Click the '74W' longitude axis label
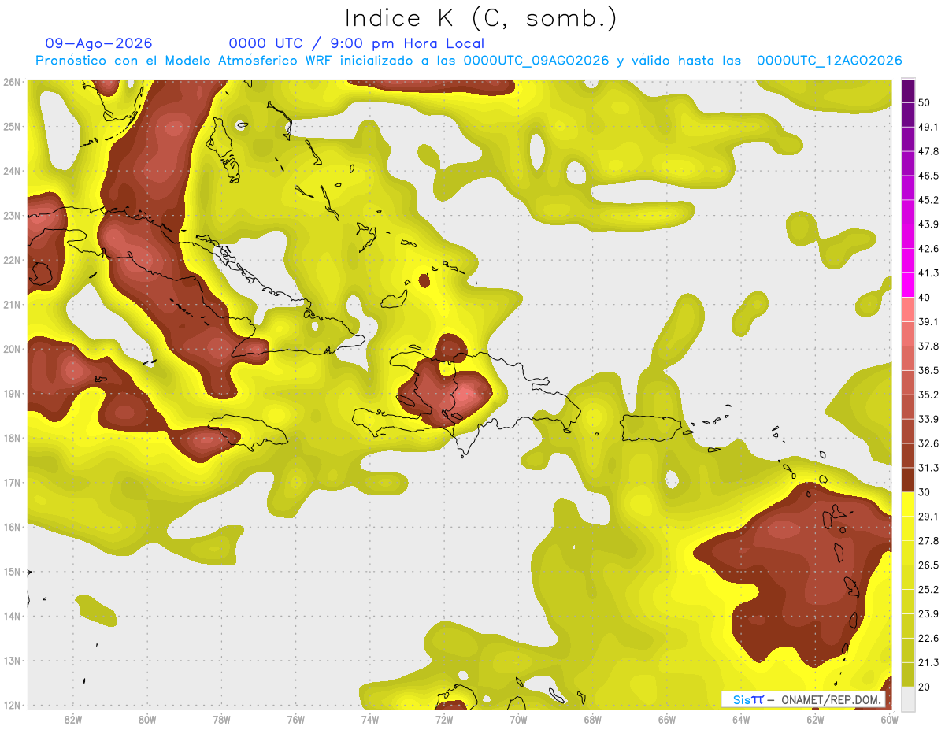 [x=369, y=719]
